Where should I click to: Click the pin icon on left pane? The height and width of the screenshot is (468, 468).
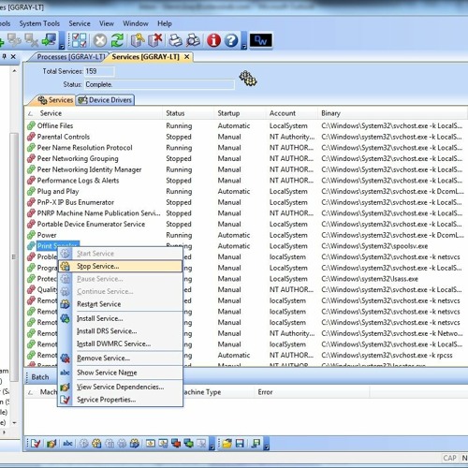(5, 56)
